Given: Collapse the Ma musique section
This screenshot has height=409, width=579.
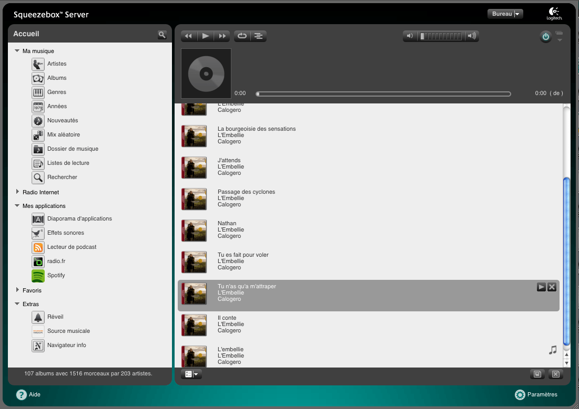Looking at the screenshot, I should click(17, 51).
